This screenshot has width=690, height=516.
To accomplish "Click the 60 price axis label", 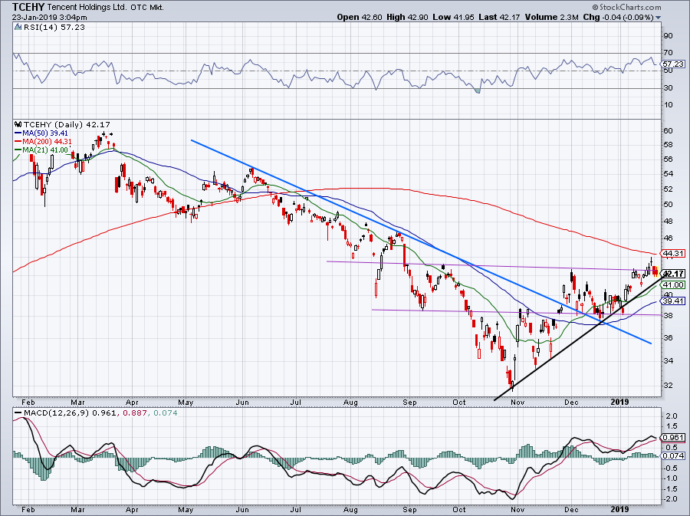I will tap(668, 130).
